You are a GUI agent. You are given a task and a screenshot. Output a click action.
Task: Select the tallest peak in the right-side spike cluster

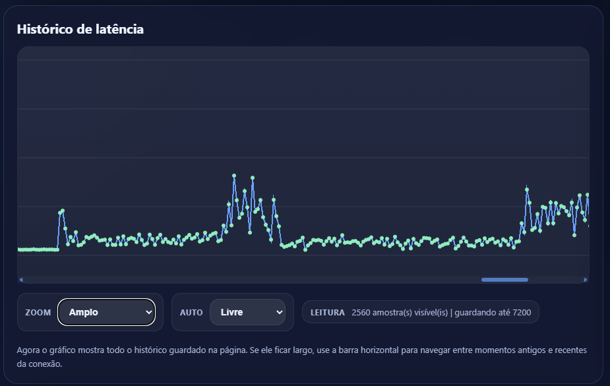pyautogui.click(x=527, y=189)
